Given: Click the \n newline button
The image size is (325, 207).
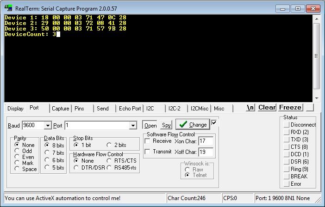Looking at the screenshot, I should coord(250,108).
